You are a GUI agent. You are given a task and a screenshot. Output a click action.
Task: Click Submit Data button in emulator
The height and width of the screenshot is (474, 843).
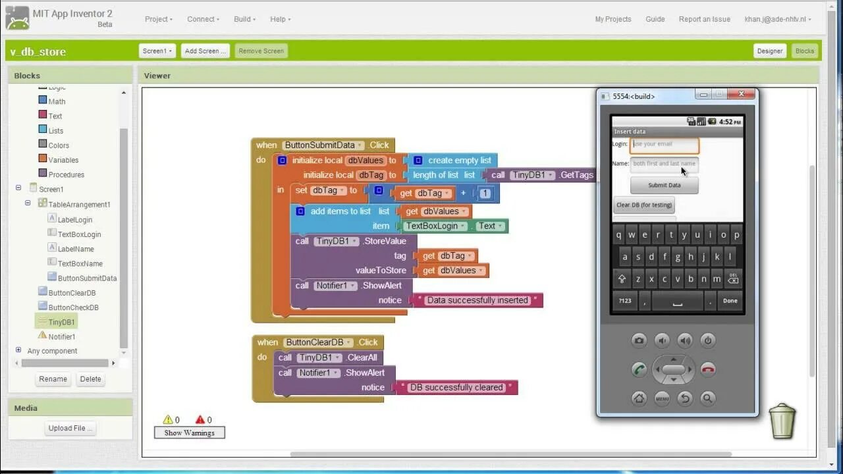click(x=665, y=185)
